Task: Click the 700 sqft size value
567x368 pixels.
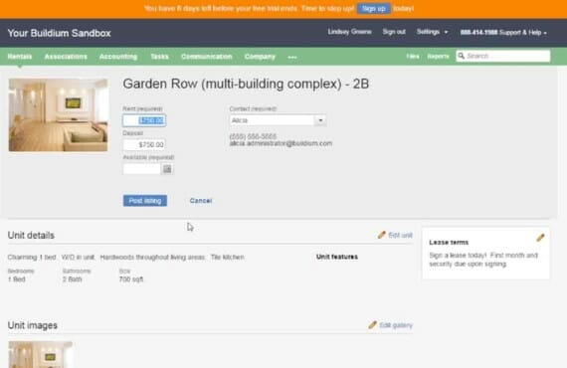Action: 131,279
